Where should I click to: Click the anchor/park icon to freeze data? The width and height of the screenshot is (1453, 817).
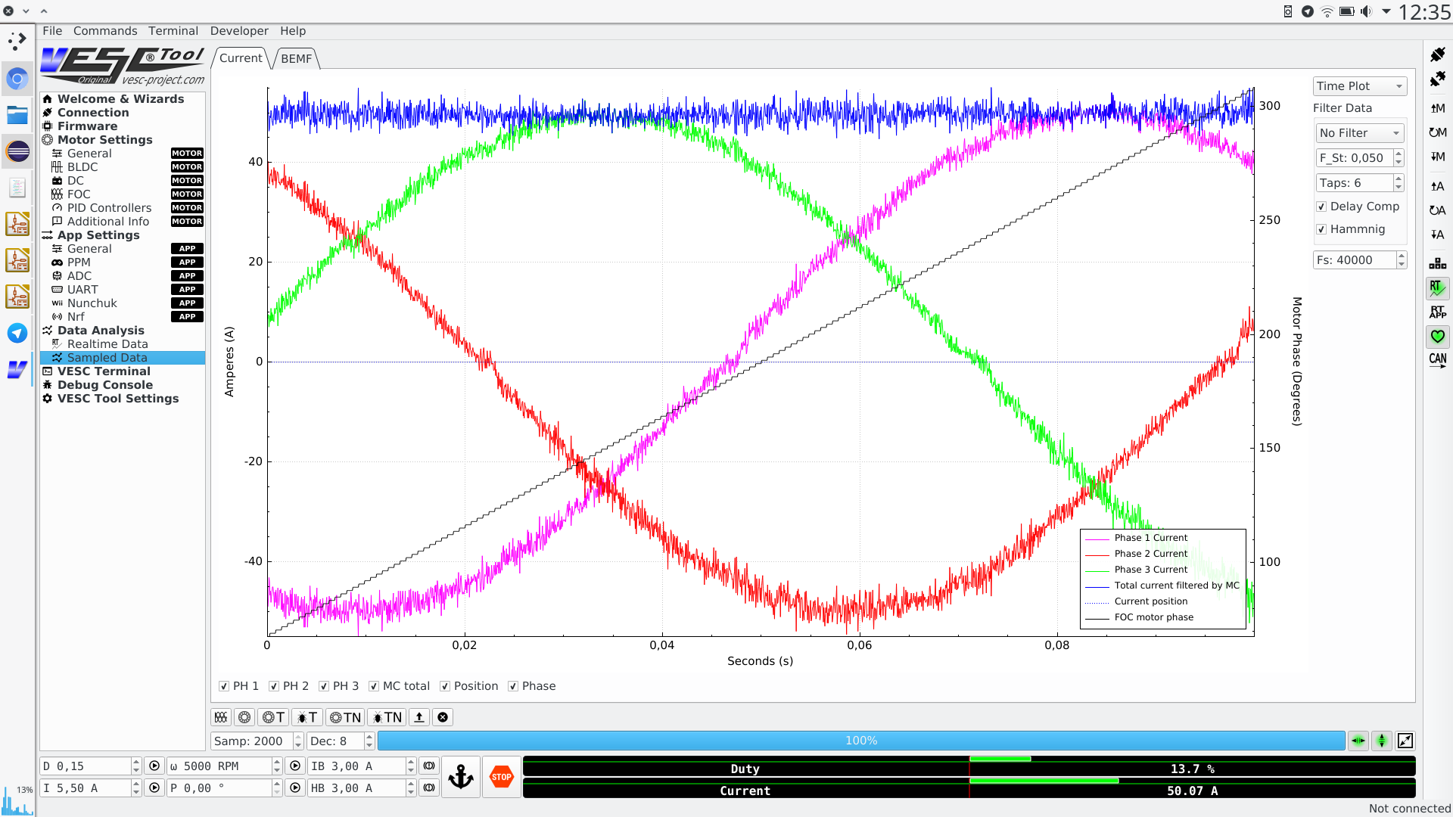click(460, 778)
